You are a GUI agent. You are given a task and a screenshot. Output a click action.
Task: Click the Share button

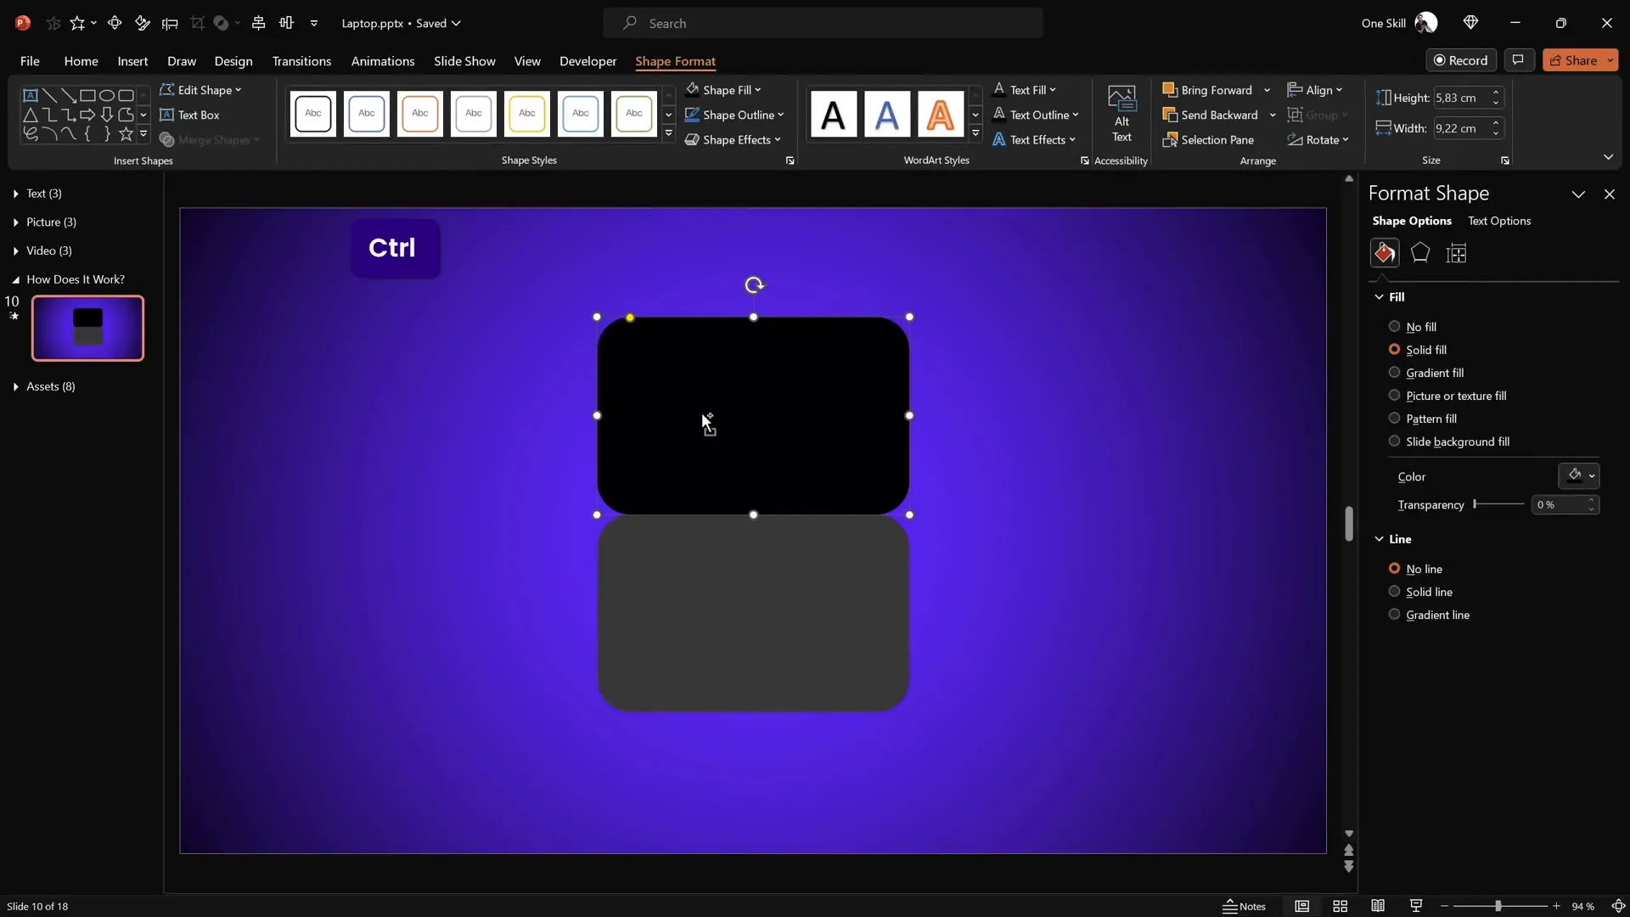1572,60
